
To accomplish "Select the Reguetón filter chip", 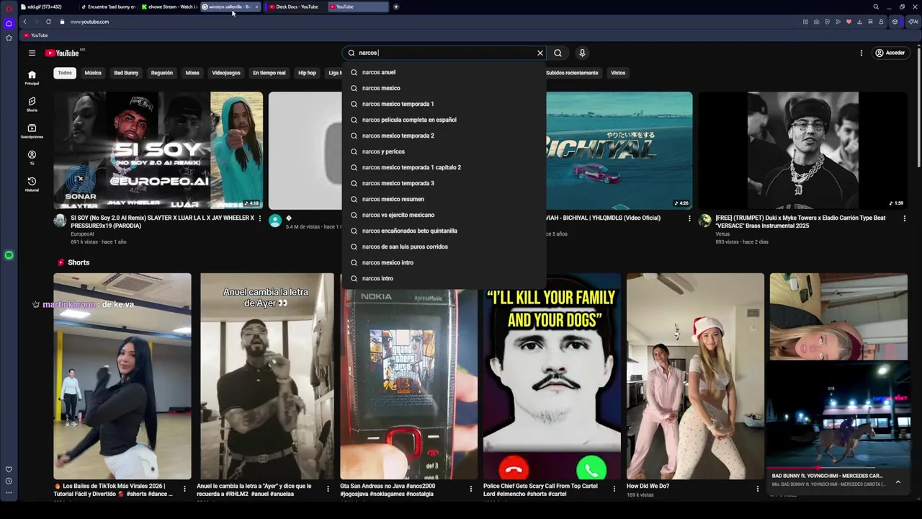I will click(162, 73).
